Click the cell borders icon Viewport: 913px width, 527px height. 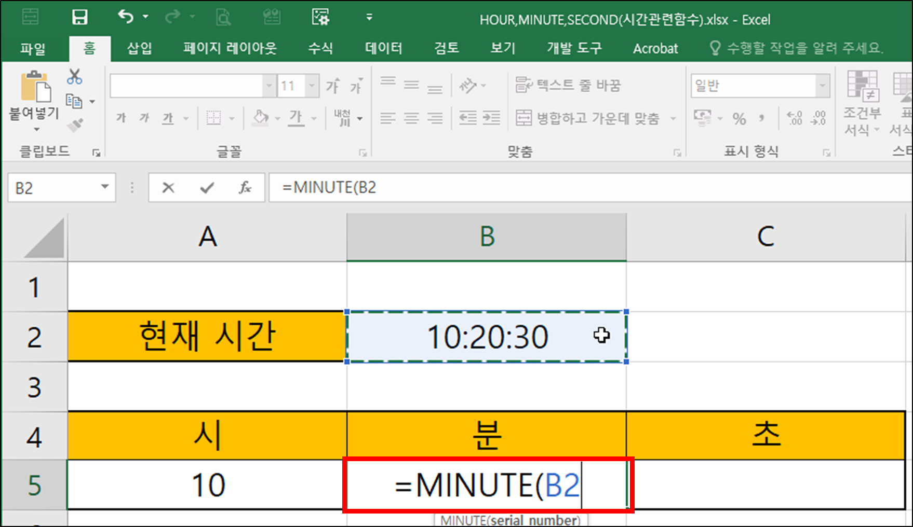tap(213, 118)
